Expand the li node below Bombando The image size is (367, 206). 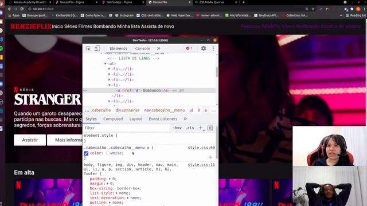pos(110,101)
